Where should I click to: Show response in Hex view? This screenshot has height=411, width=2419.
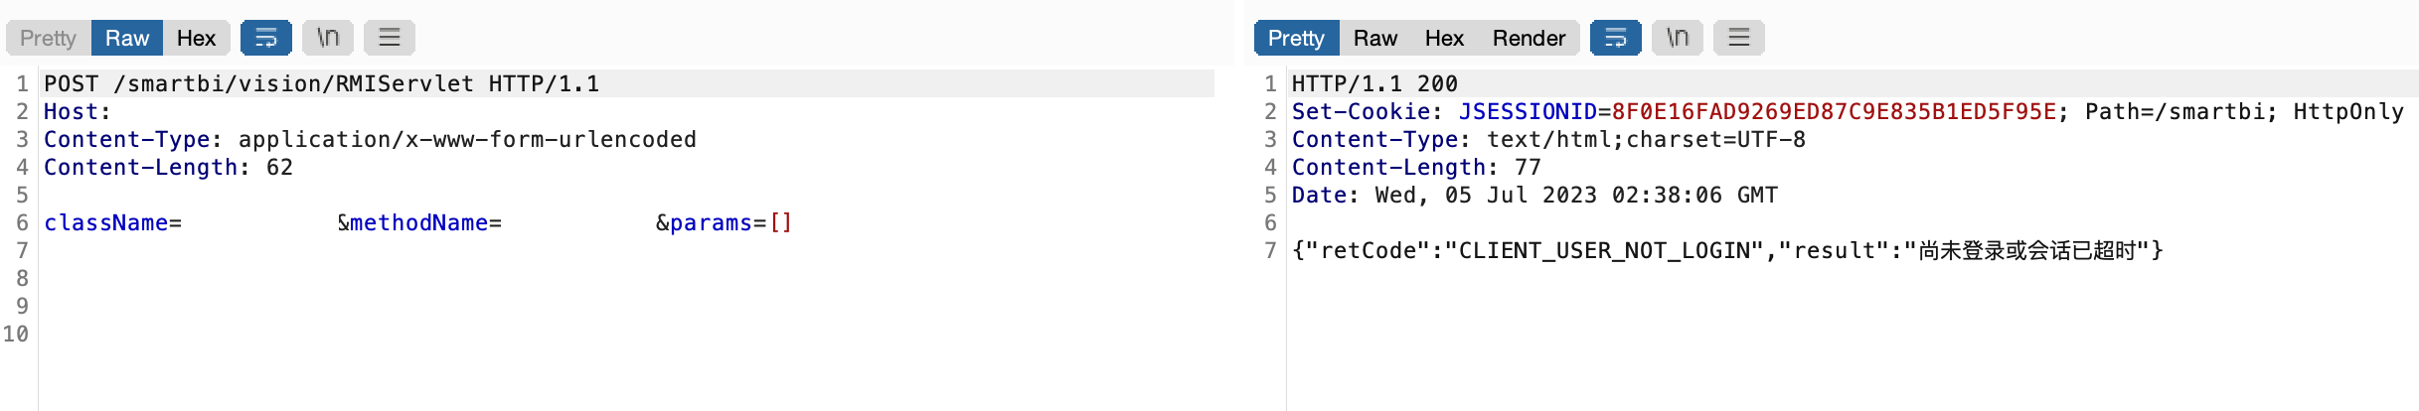(x=1444, y=38)
